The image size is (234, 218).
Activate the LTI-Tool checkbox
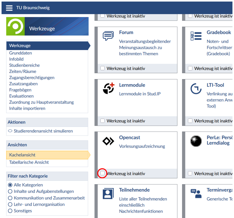pyautogui.click(x=190, y=121)
